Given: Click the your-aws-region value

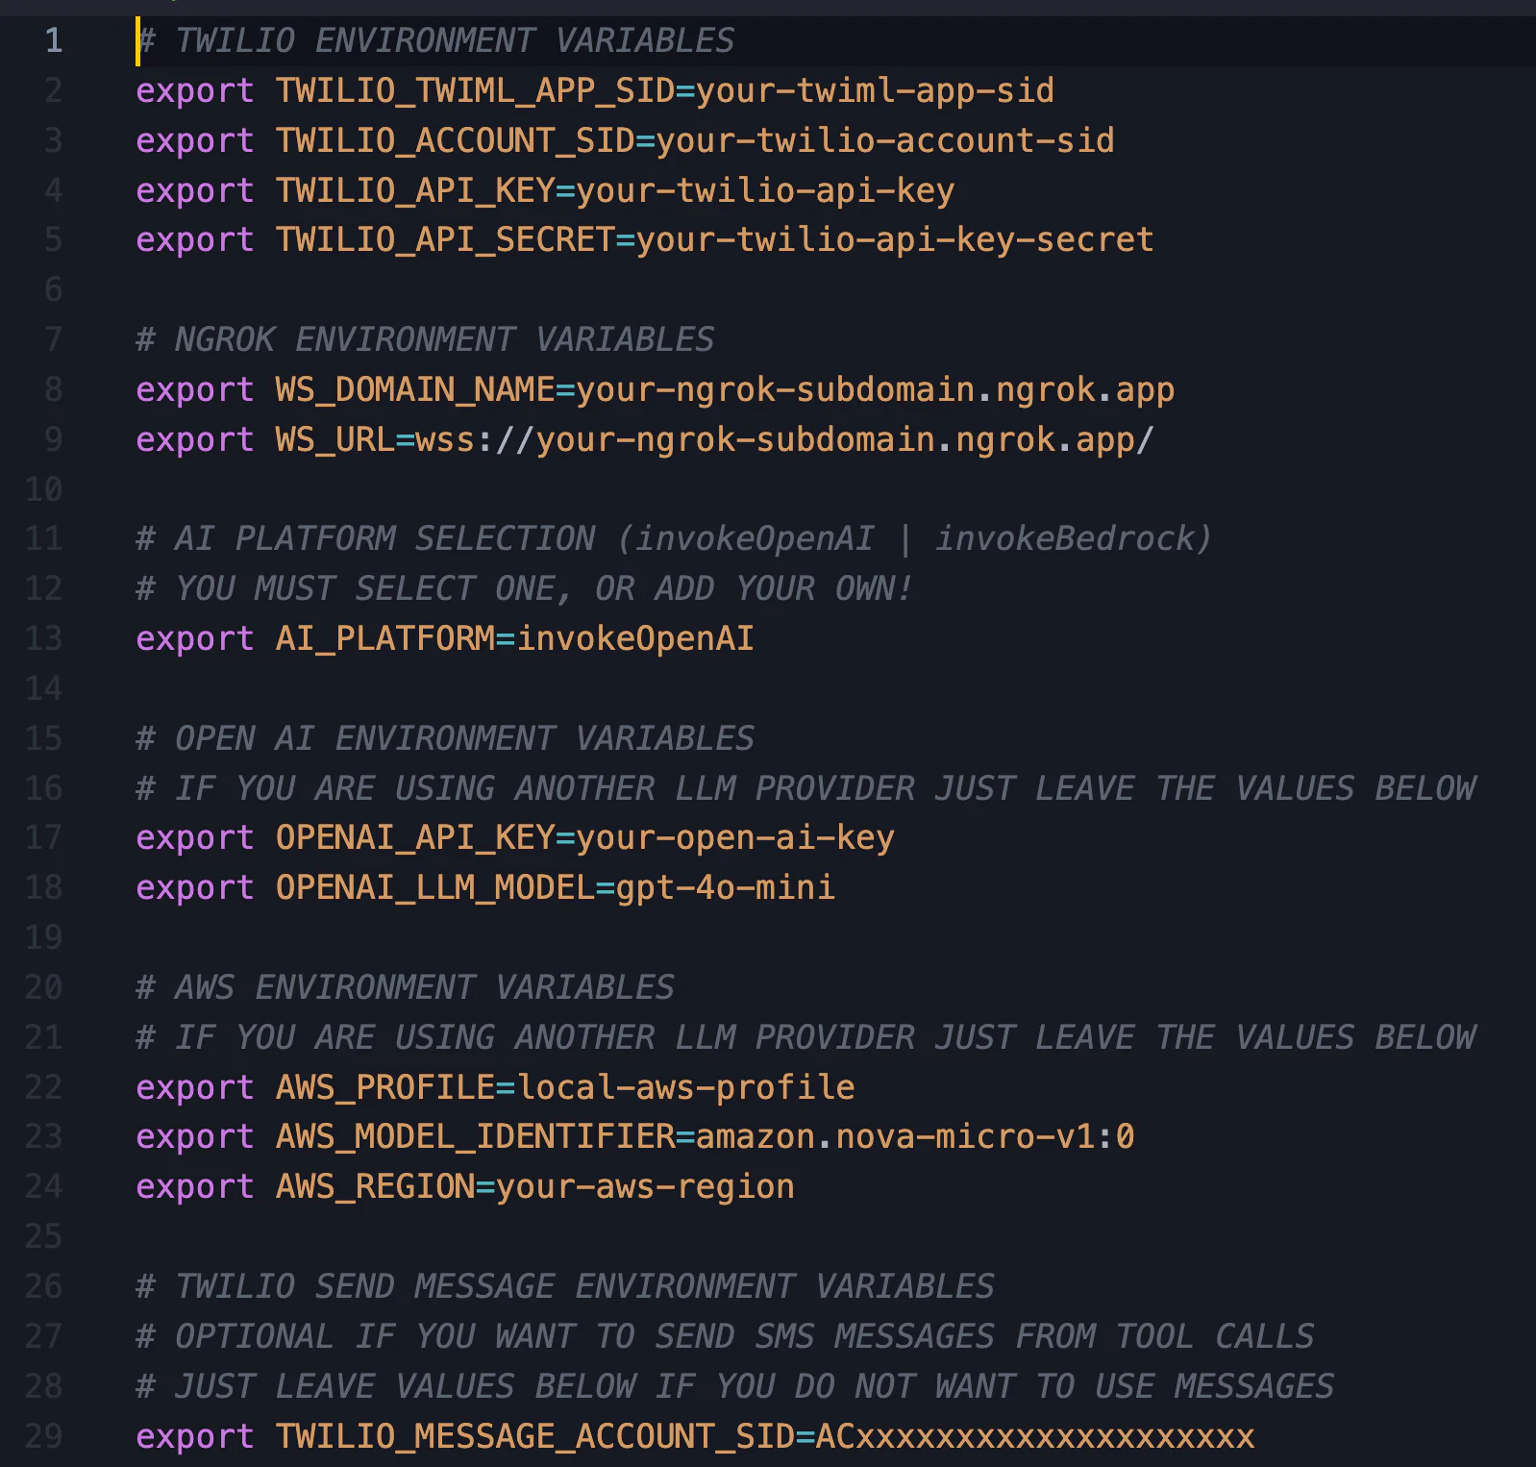Looking at the screenshot, I should point(646,1186).
